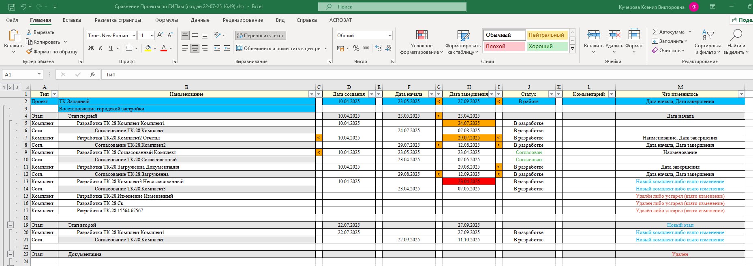Screen dimensions: 753x266
Task: Open filter dropdown on Наименование column
Action: coord(312,94)
